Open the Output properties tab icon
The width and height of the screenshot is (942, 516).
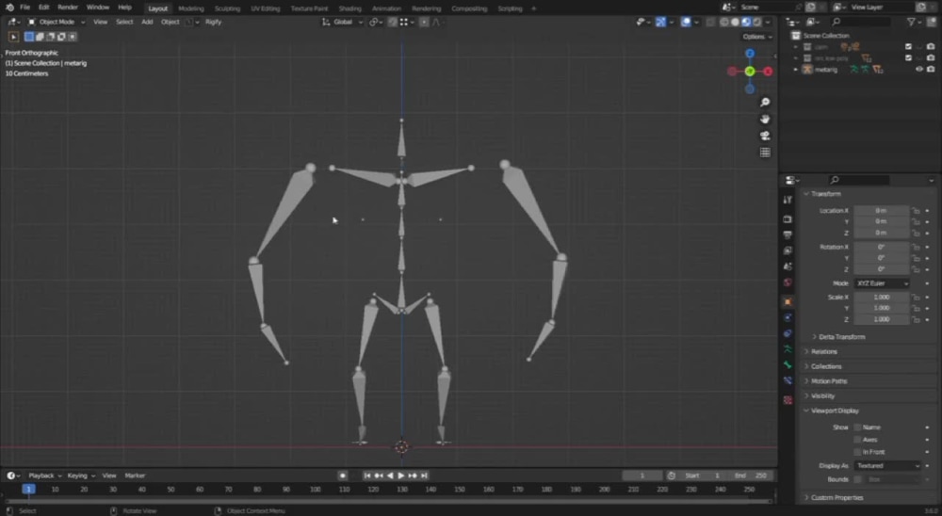coord(788,234)
